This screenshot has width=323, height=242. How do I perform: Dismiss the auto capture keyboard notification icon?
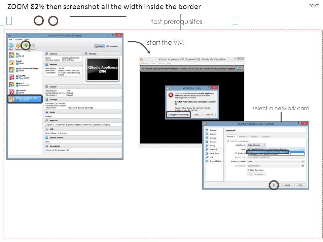click(238, 69)
